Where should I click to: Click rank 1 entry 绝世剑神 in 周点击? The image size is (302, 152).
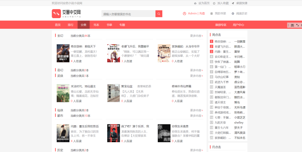click(223, 42)
